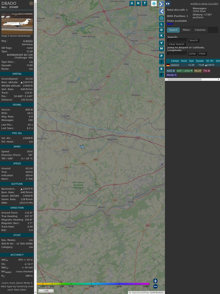Click the map distance scale indicator
Screen dimensions: 220x294
click(46, 291)
